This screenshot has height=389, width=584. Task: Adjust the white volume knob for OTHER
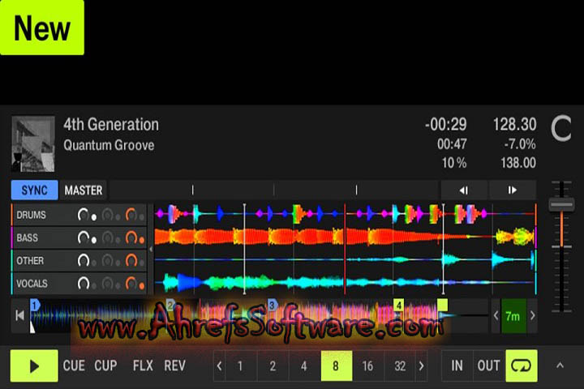pos(83,261)
